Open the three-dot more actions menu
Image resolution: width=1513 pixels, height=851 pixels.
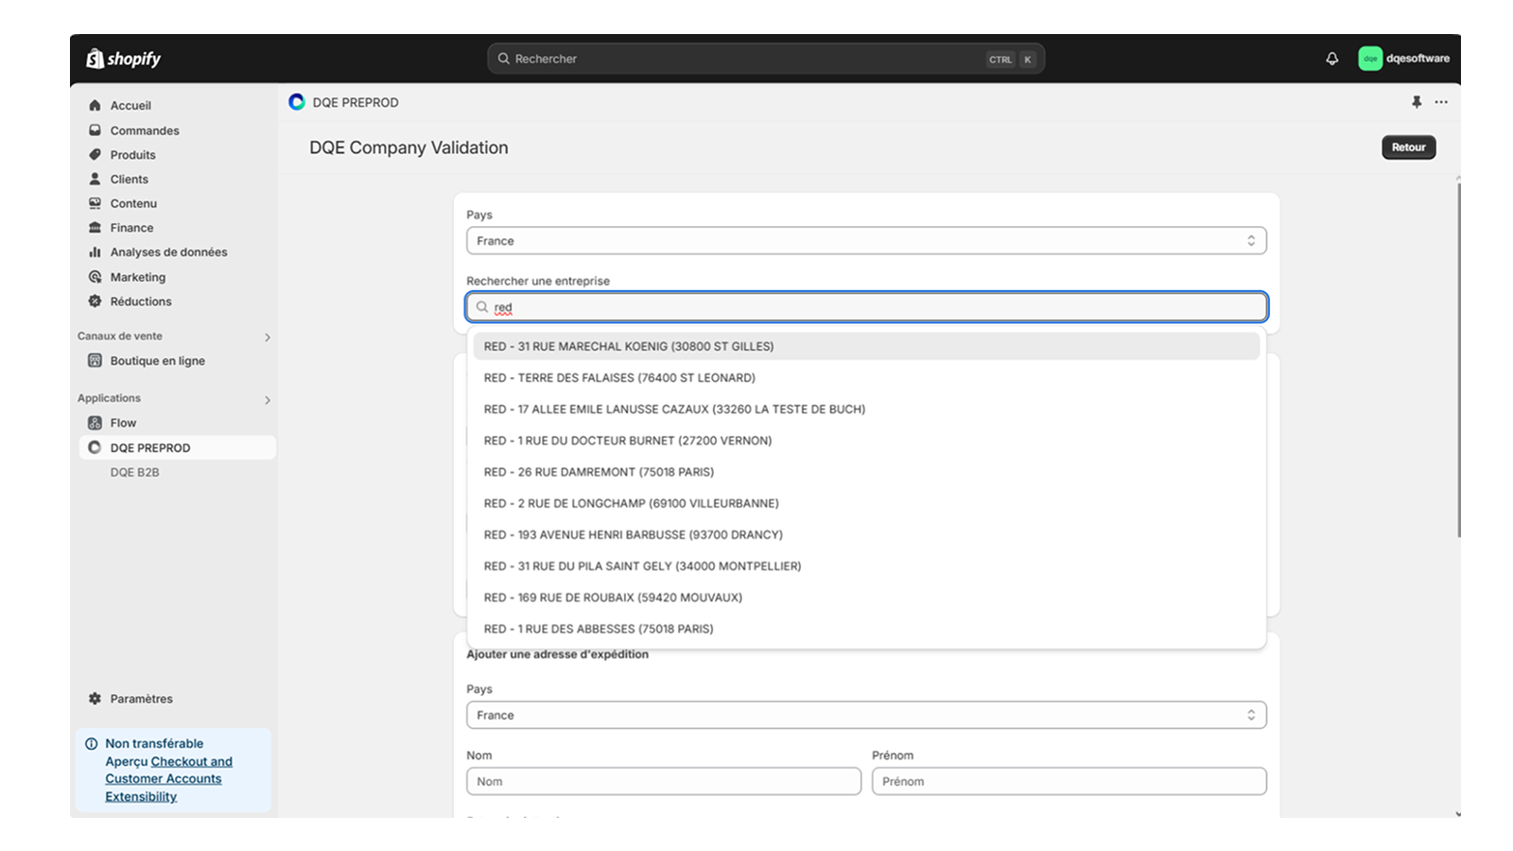tap(1441, 102)
